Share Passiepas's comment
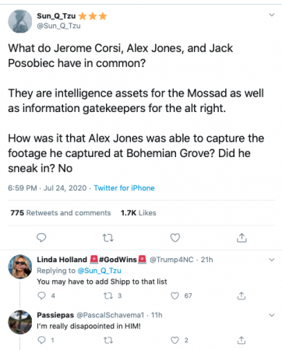 pyautogui.click(x=241, y=340)
